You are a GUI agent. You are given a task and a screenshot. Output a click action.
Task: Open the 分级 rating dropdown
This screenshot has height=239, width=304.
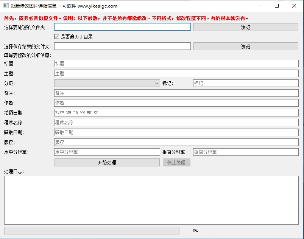[x=107, y=83]
